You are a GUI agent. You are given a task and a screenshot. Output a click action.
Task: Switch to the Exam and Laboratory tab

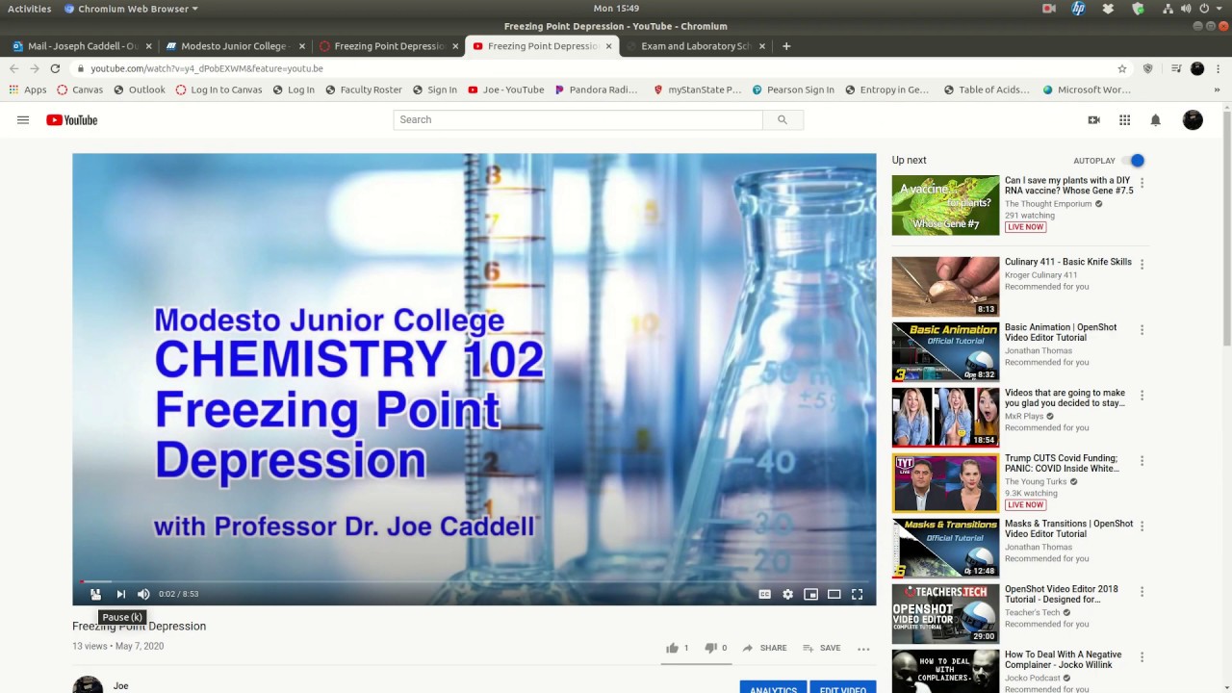(x=696, y=46)
